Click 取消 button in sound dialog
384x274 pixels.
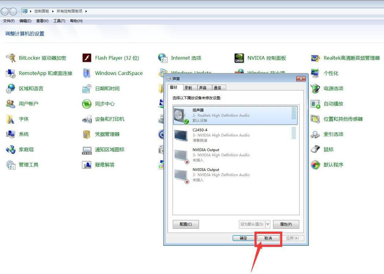(268, 238)
